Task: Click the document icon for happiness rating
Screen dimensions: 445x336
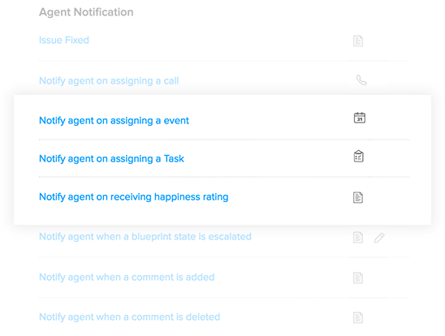Action: pos(358,197)
